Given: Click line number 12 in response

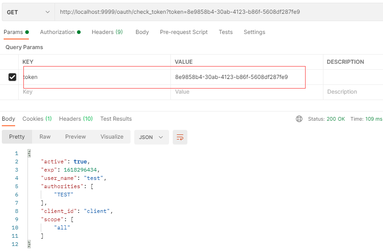Looking at the screenshot, I should [15, 244].
